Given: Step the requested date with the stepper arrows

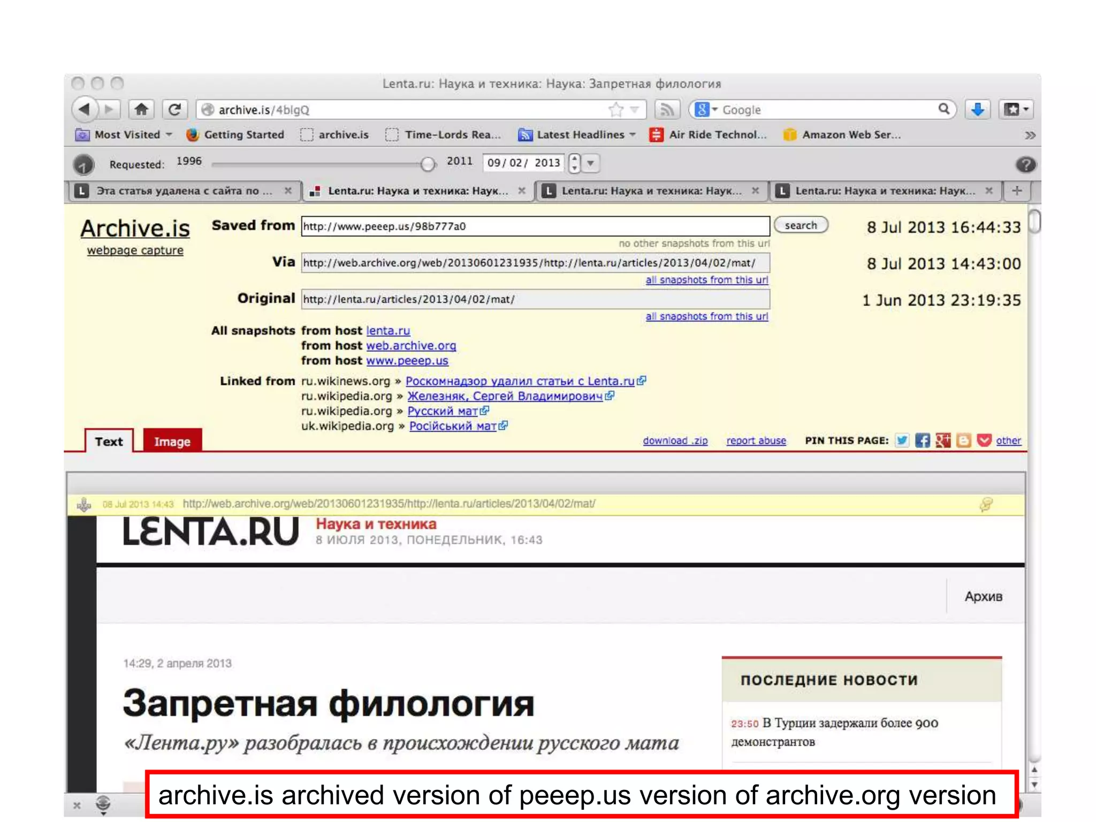Looking at the screenshot, I should click(x=574, y=163).
